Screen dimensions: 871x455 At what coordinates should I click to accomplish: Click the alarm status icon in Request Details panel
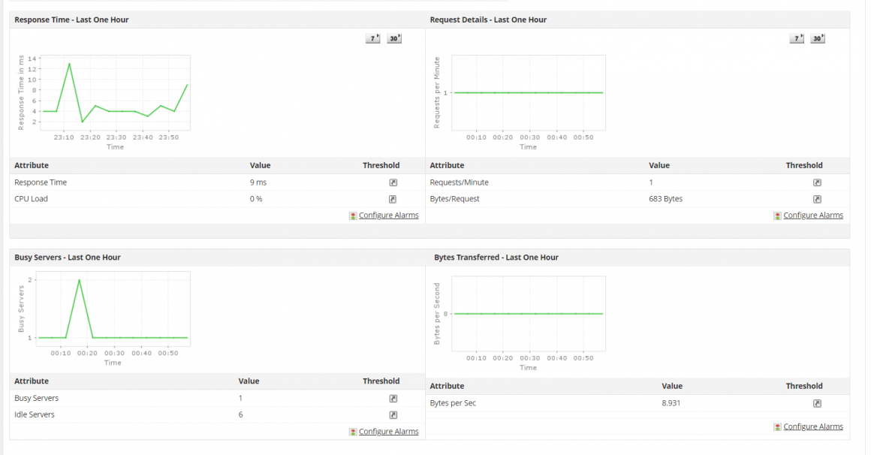777,215
